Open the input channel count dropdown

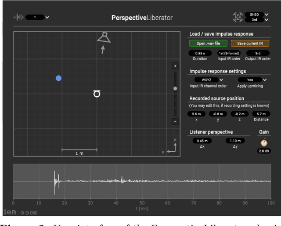[35, 17]
